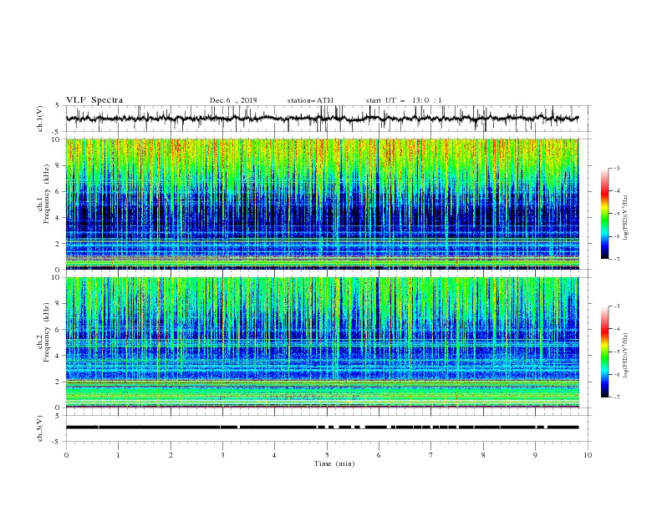Viewport: 662px width, 511px height.
Task: Select the "Dec.6 , 2018" date text
Action: pos(233,100)
